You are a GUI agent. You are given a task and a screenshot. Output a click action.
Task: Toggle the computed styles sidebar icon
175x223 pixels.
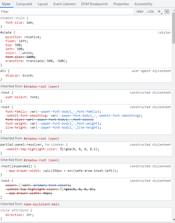pyautogui.click(x=167, y=11)
